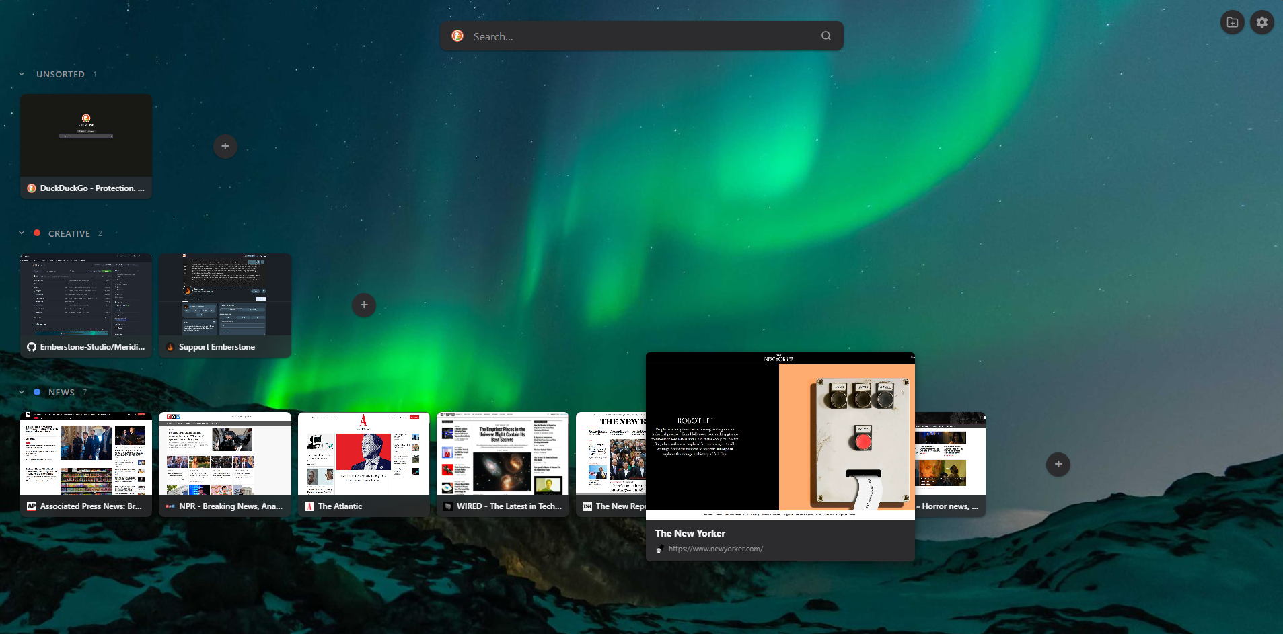1283x634 pixels.
Task: Open The Atlantic title link
Action: 340,506
